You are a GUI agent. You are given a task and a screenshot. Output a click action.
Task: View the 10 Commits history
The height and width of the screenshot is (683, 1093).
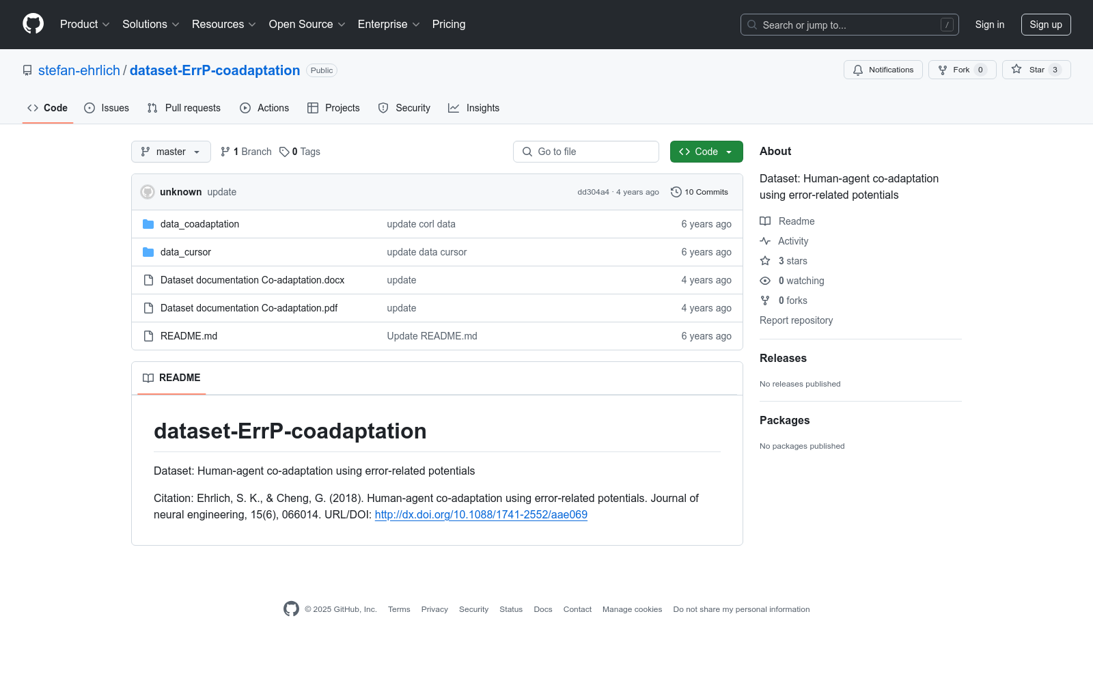click(x=700, y=192)
